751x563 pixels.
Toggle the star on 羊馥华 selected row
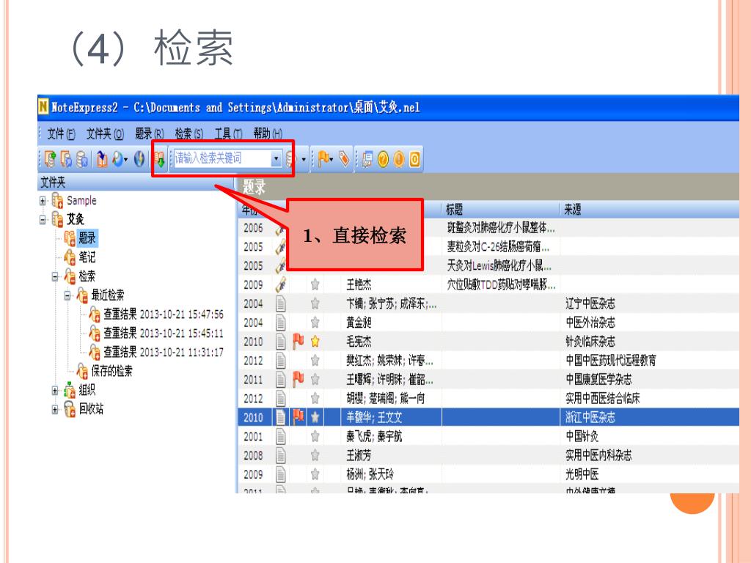point(315,417)
